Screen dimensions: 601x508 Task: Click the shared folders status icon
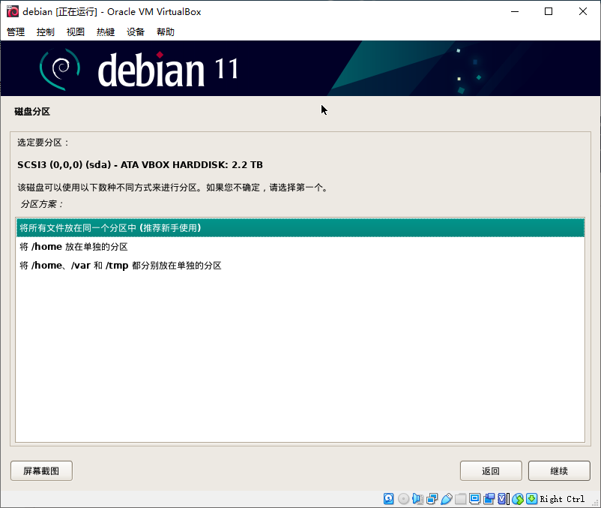461,499
